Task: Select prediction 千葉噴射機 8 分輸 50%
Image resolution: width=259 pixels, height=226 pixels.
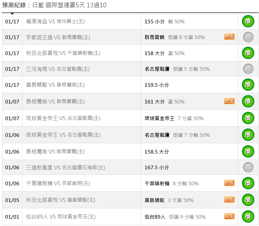Action: [x=172, y=184]
